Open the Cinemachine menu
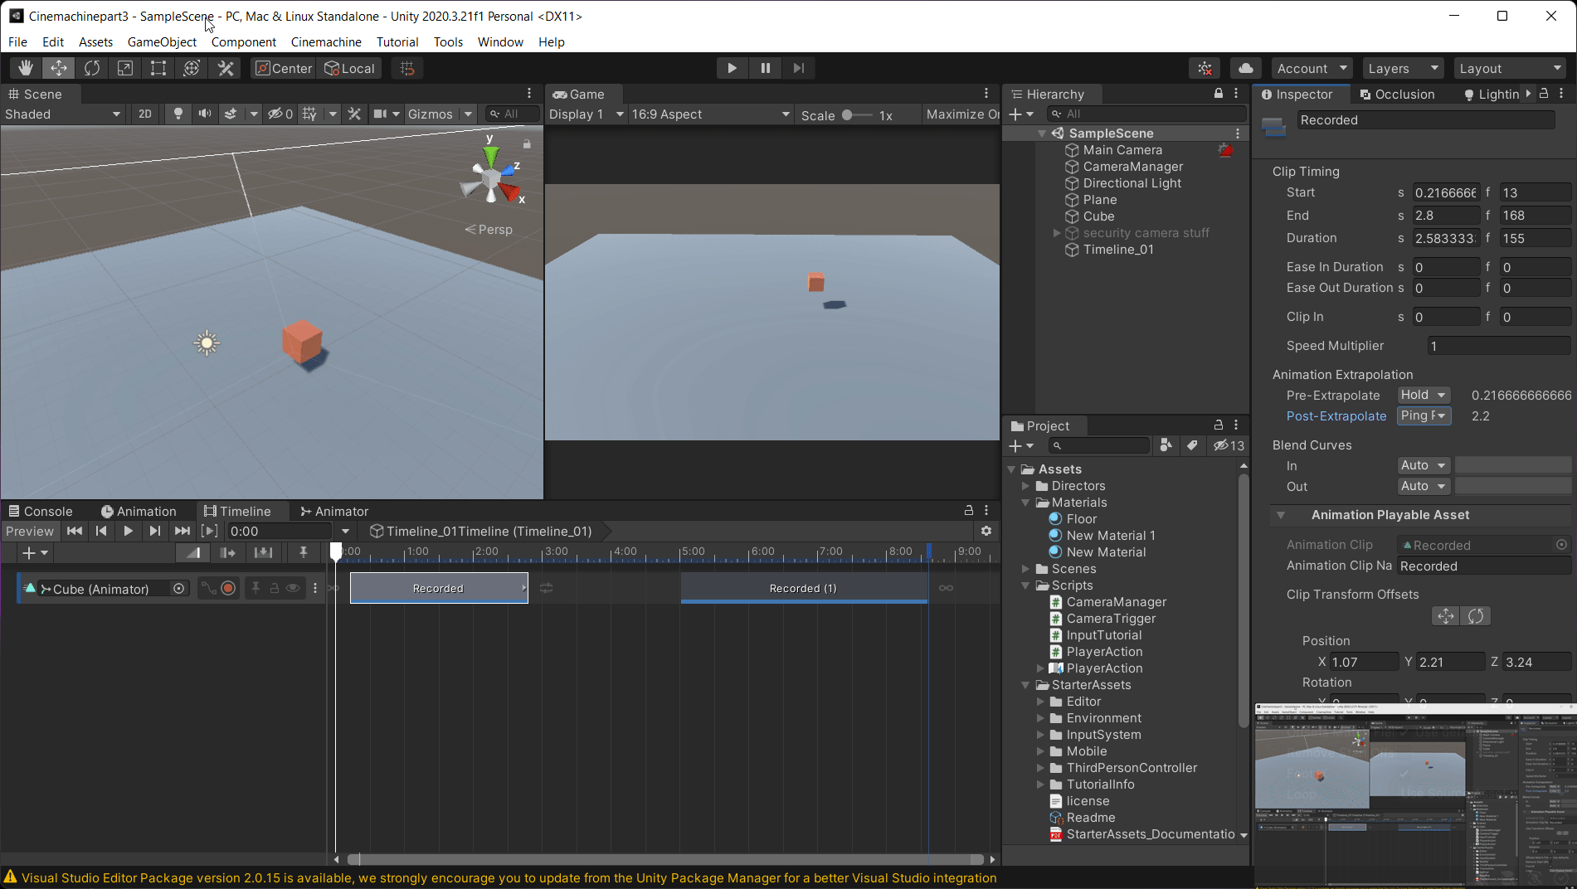Image resolution: width=1577 pixels, height=889 pixels. point(326,41)
